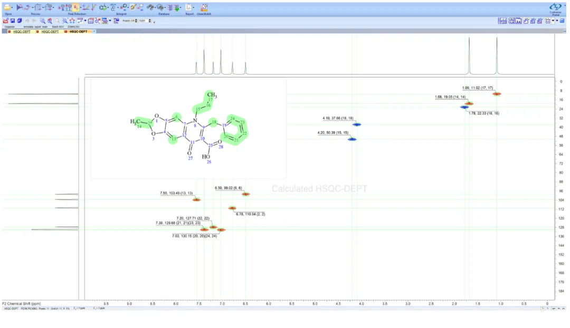Click the first Process spectrum icon
Viewport: 570px width, 328px height.
click(x=20, y=7)
